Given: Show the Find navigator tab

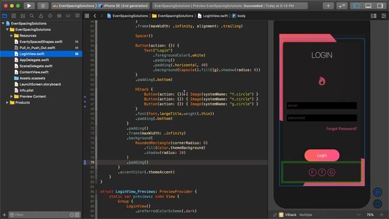Looking at the screenshot, I should pos(32,16).
